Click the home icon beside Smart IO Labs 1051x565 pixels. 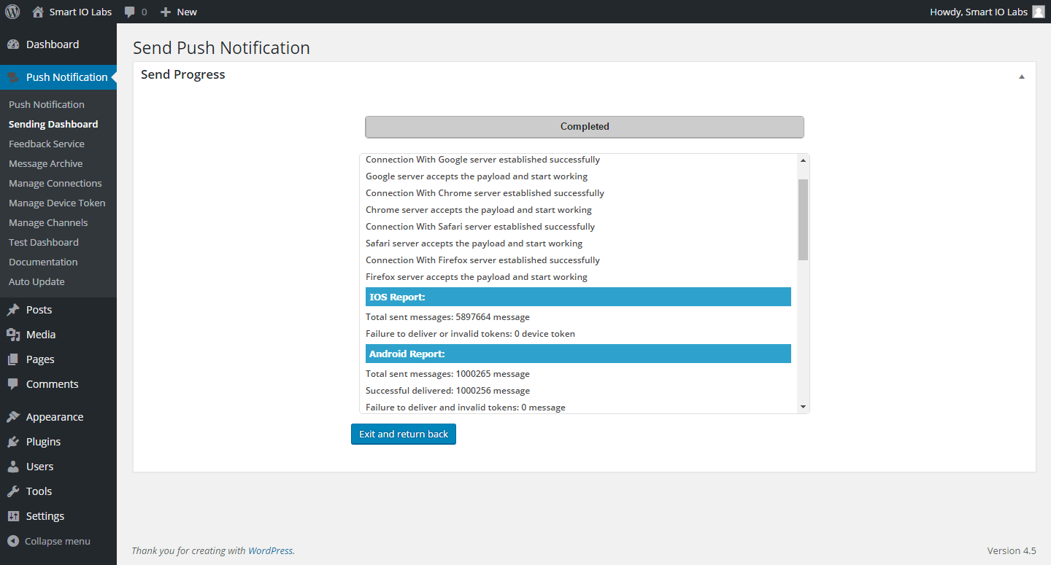[x=38, y=12]
